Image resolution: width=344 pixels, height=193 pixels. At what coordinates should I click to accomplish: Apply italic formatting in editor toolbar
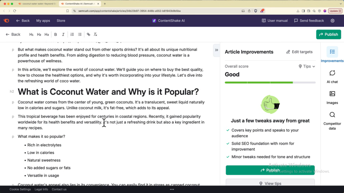(63, 35)
